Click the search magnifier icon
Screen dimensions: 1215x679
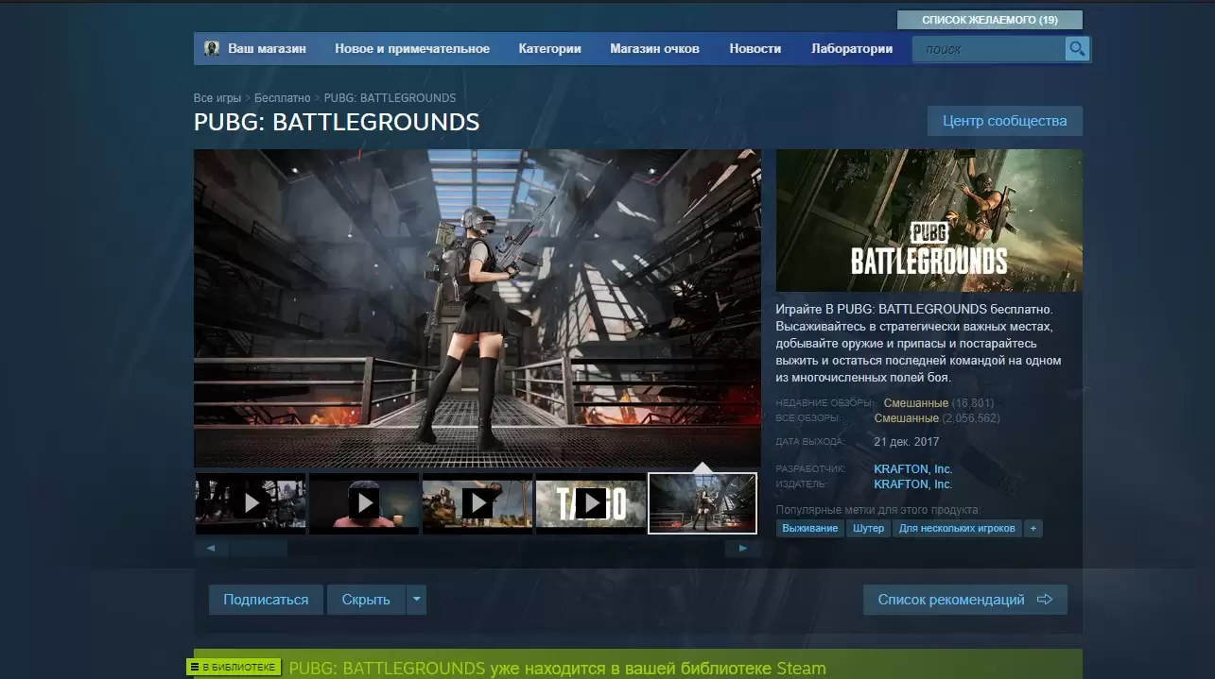tap(1076, 49)
